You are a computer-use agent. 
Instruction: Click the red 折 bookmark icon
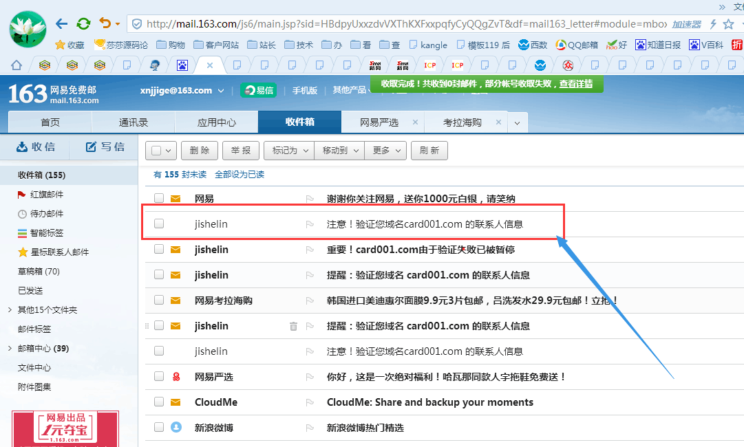point(737,45)
